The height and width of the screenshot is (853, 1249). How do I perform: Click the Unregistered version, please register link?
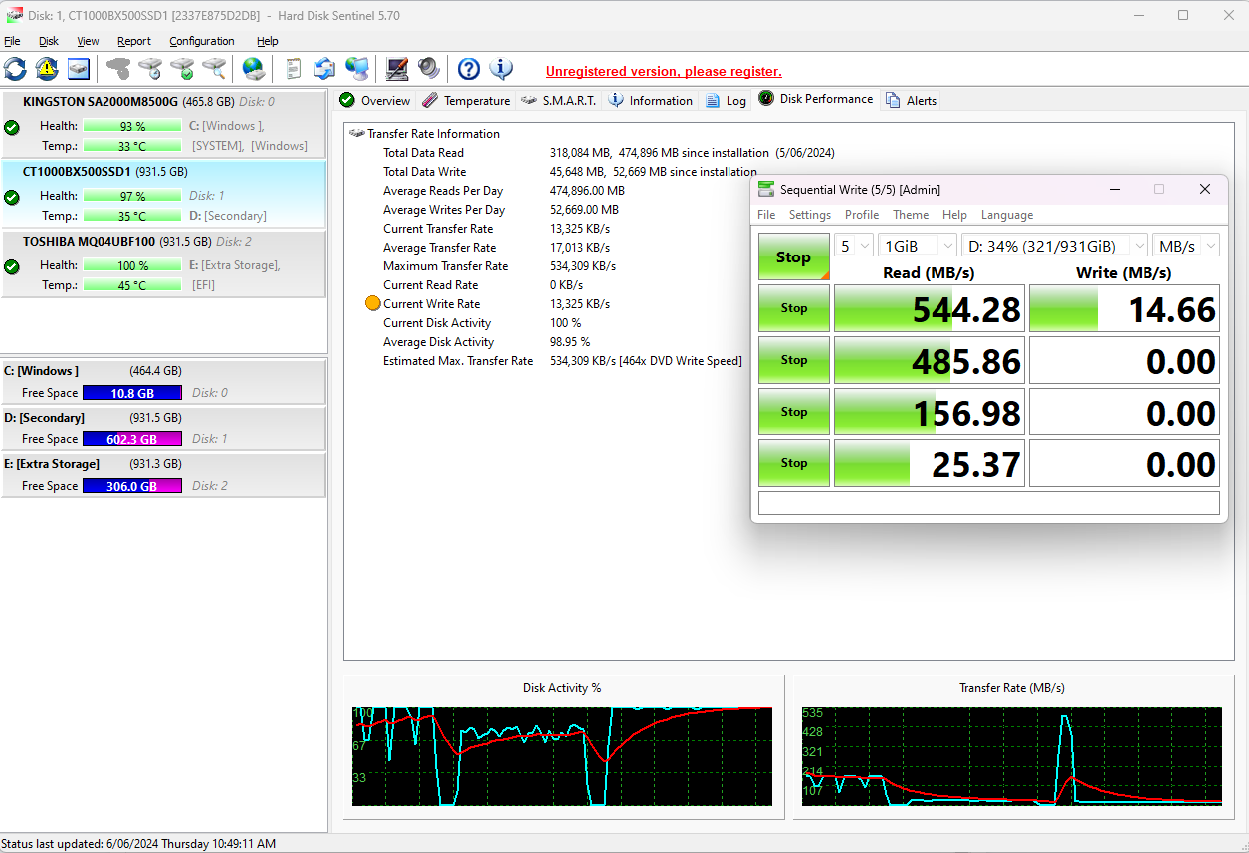point(664,71)
